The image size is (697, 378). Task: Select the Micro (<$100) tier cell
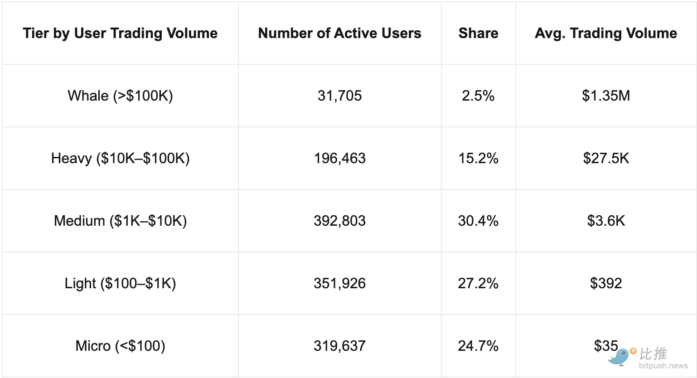pyautogui.click(x=120, y=346)
